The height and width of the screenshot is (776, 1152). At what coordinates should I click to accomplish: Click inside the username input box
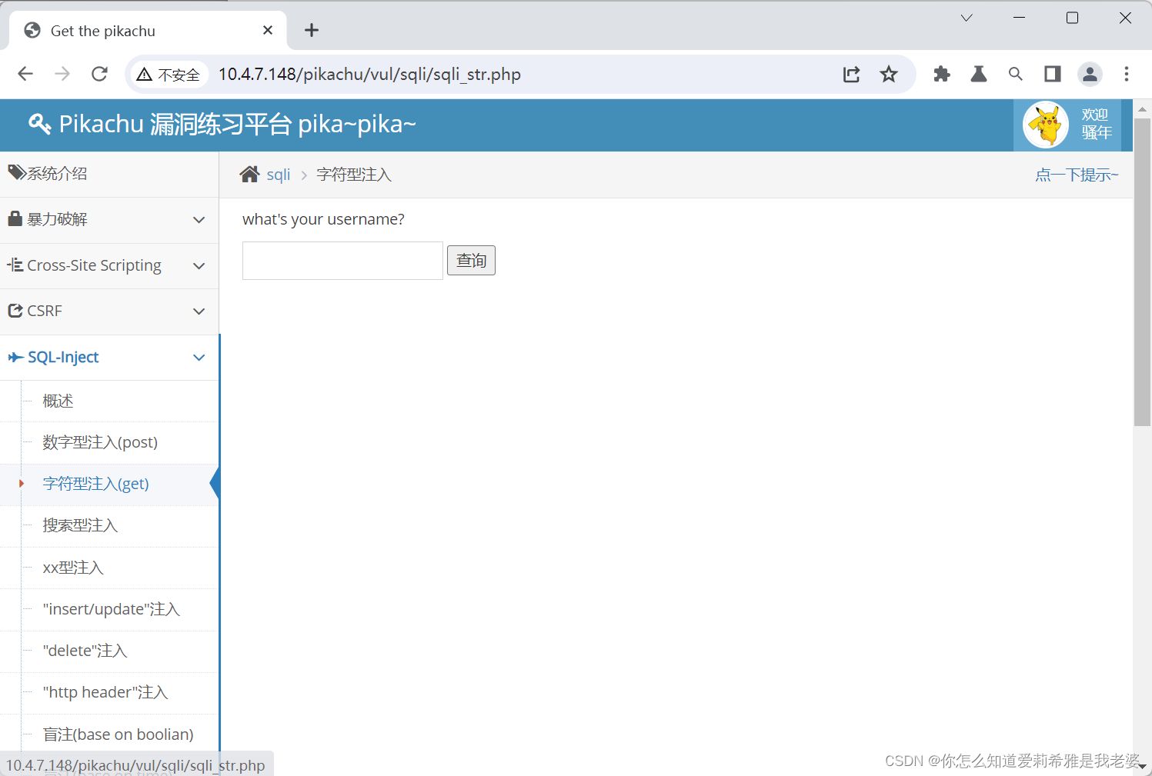342,260
